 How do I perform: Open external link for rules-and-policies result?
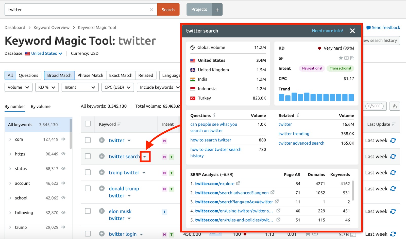tap(278, 220)
